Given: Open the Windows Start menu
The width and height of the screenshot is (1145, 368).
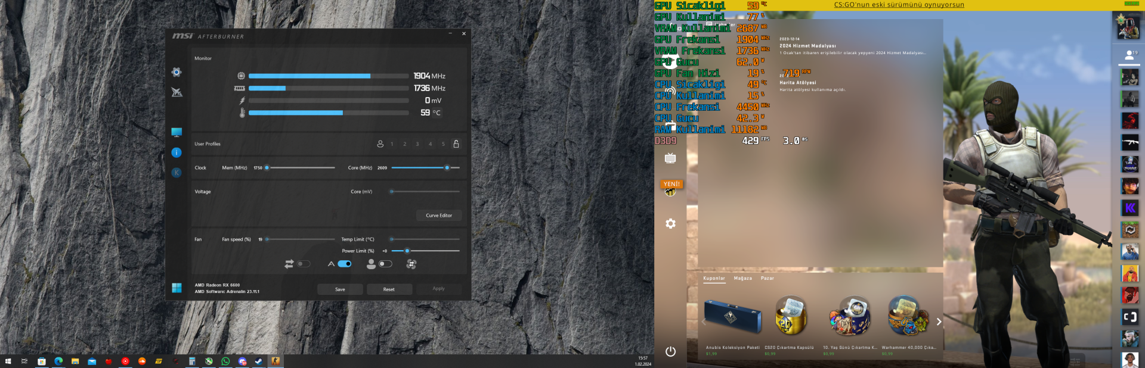Looking at the screenshot, I should (x=8, y=361).
